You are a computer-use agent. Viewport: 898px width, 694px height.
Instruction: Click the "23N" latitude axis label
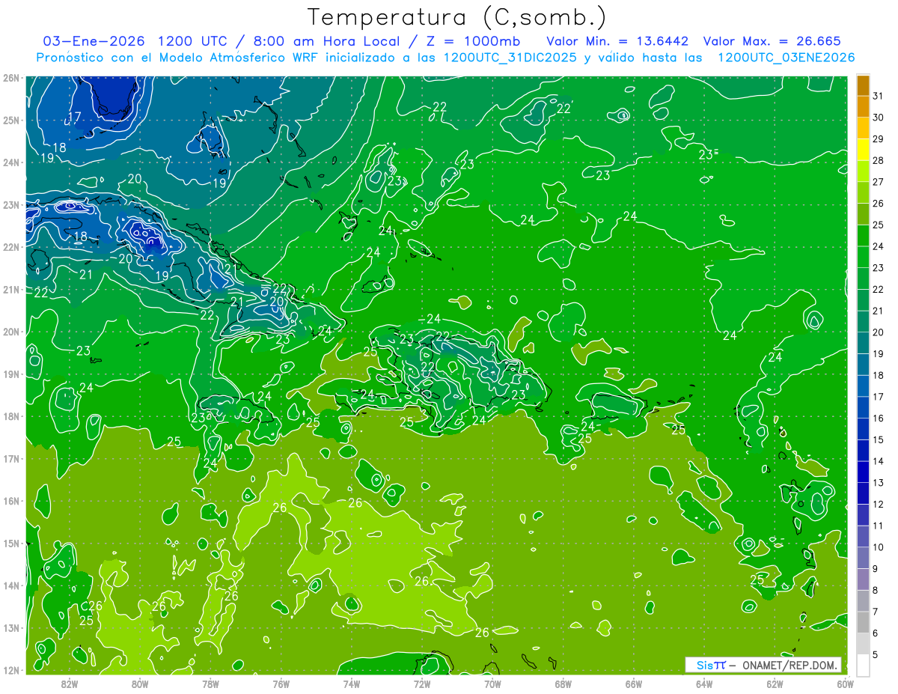click(11, 204)
